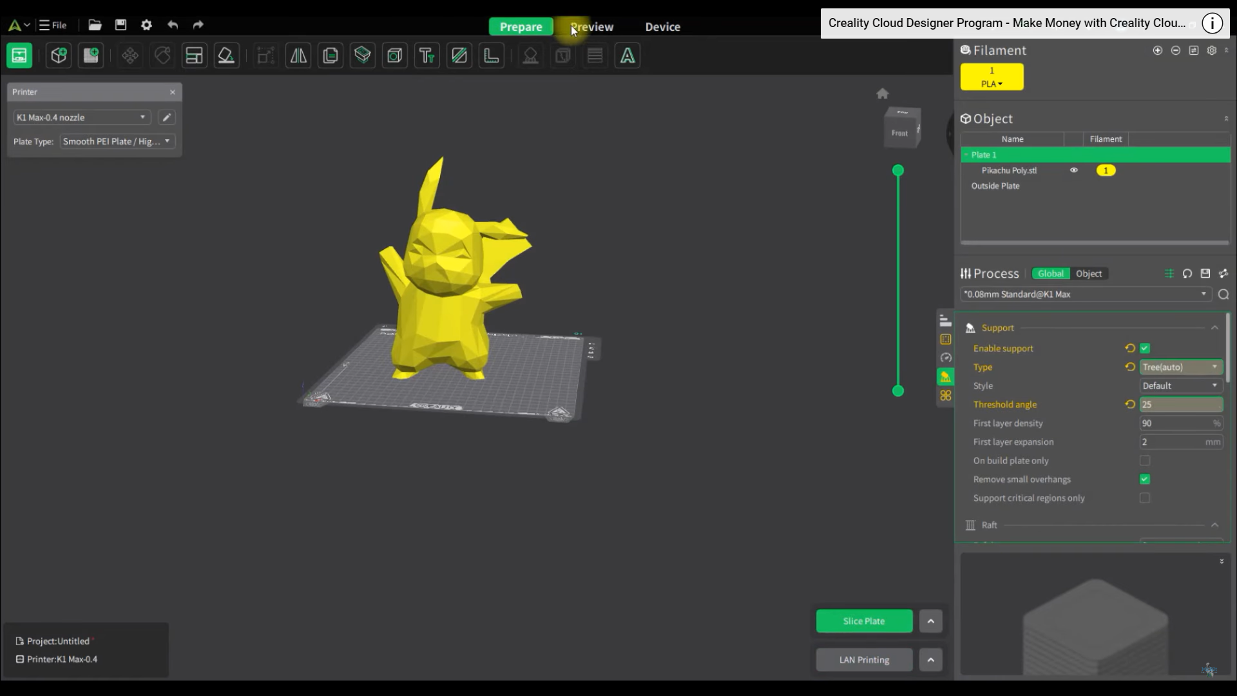Enable Support critical regions only
This screenshot has width=1237, height=696.
(1145, 498)
